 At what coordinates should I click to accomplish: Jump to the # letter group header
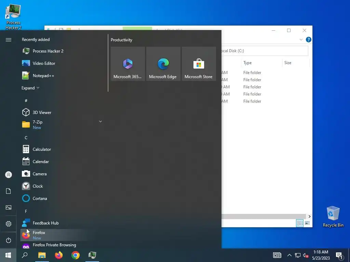26,101
